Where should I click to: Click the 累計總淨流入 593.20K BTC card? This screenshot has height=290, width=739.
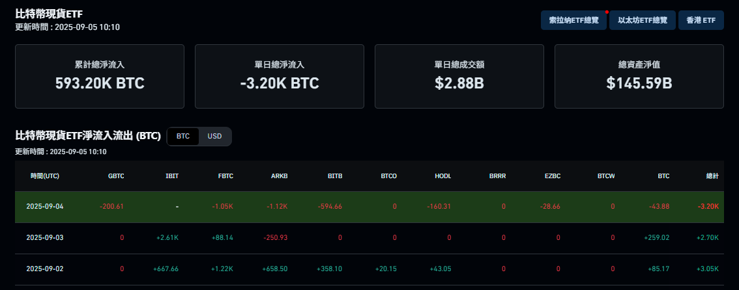(100, 77)
